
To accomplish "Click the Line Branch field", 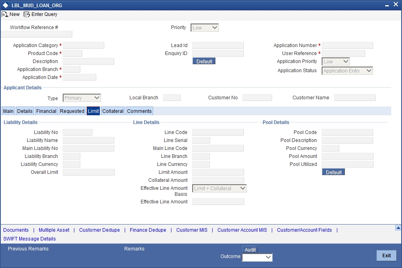I will pos(201,156).
